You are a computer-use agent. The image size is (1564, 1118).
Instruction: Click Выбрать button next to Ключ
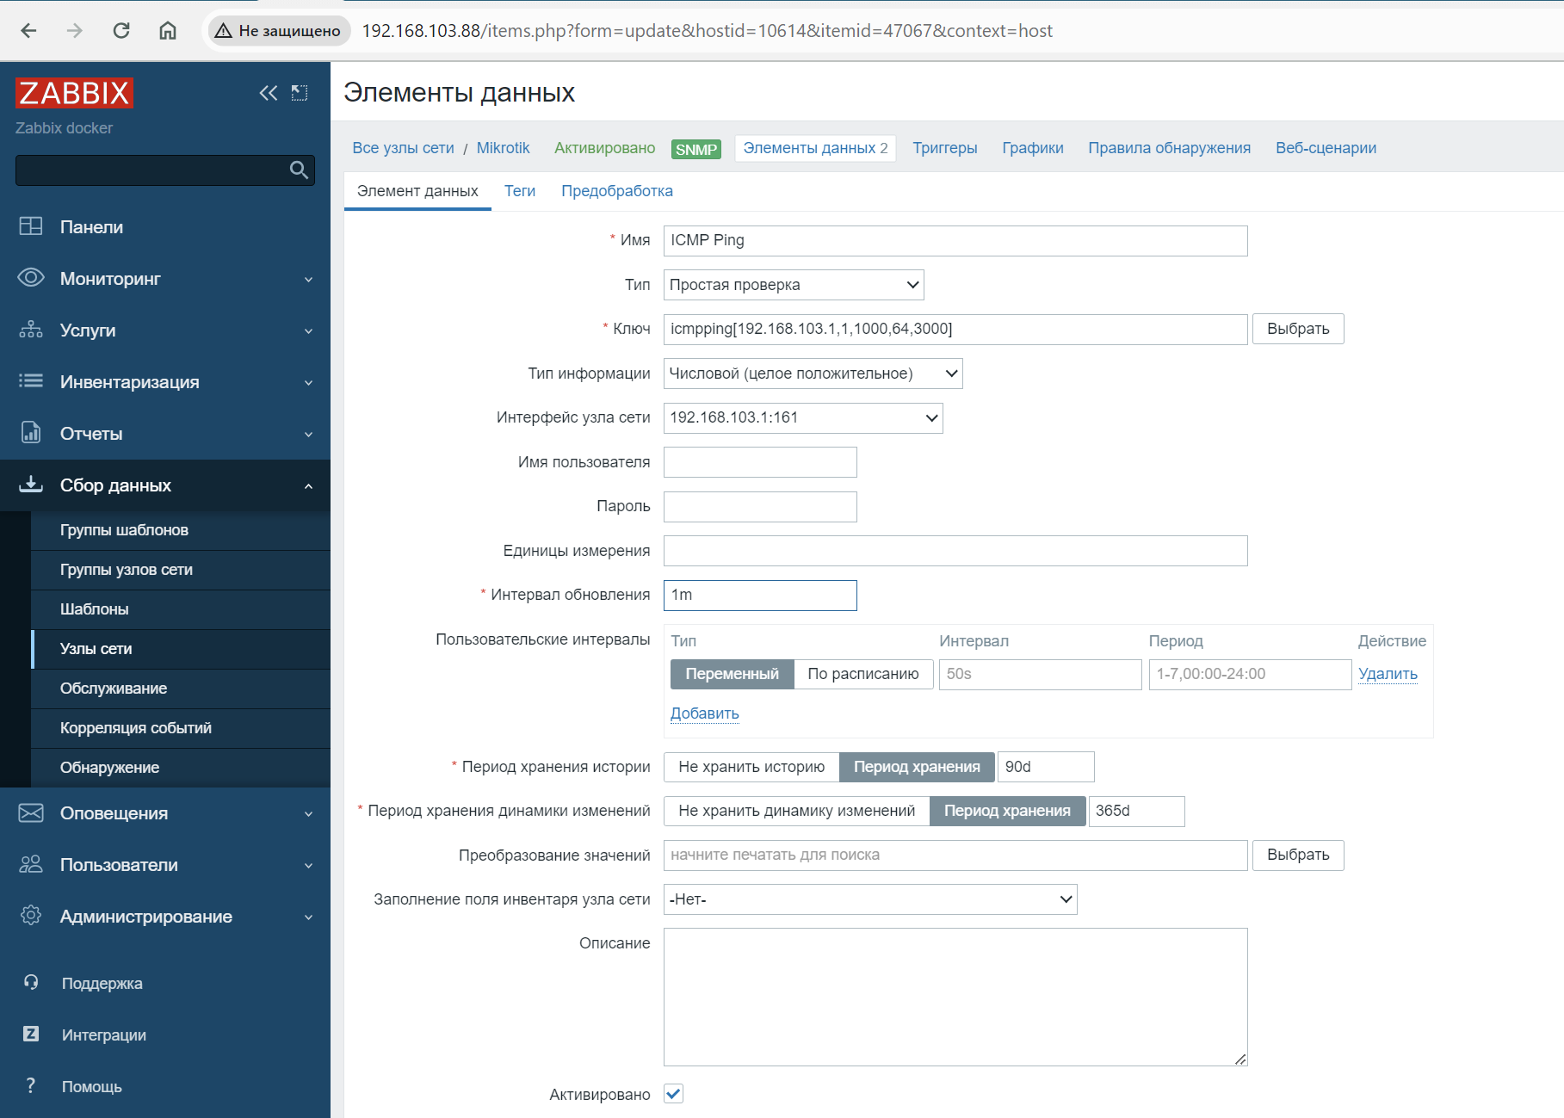[x=1297, y=329]
